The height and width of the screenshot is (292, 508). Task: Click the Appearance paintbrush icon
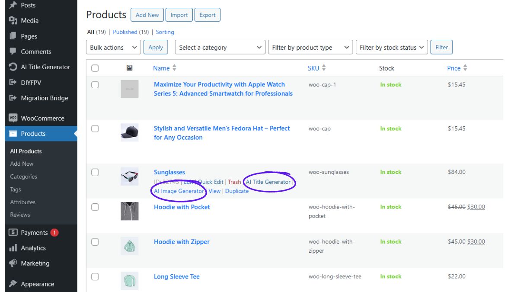coord(13,284)
